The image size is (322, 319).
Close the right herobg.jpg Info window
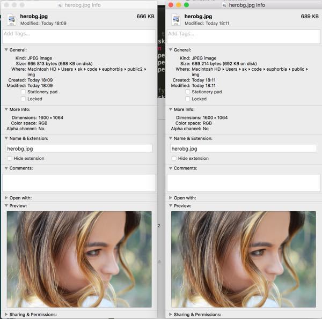[171, 5]
